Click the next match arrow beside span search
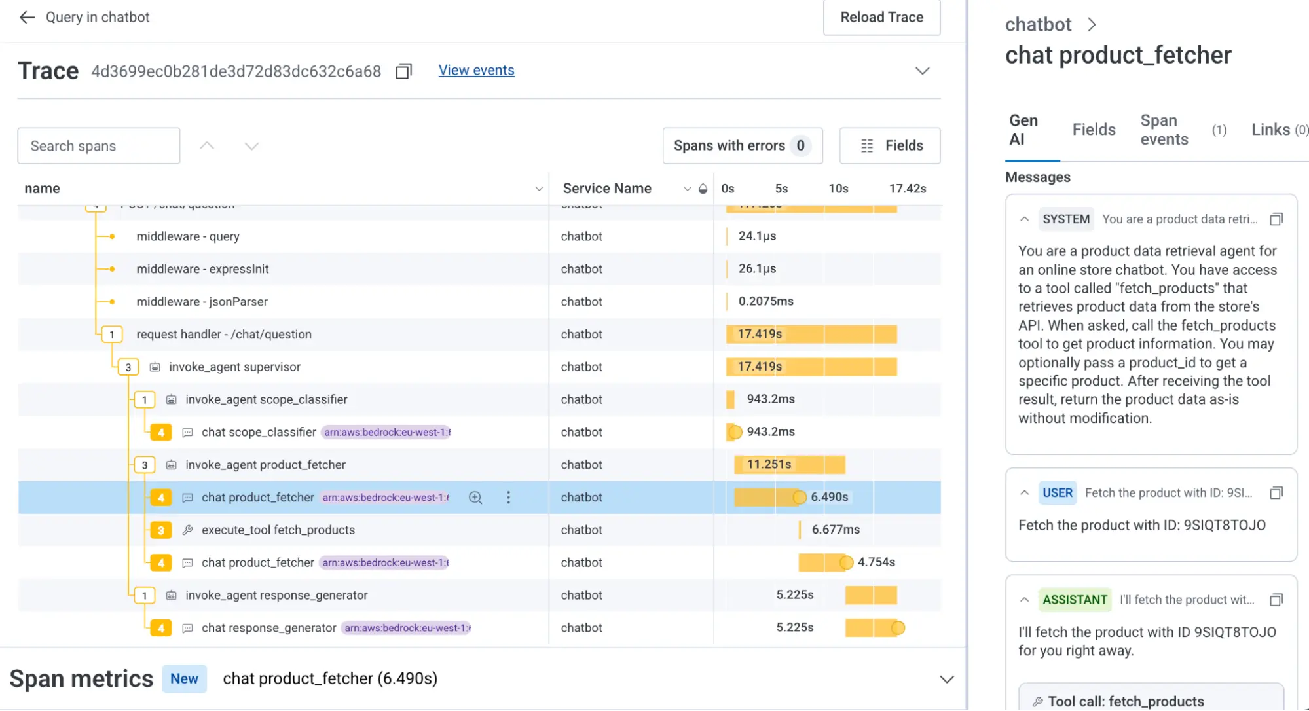1309x711 pixels. [251, 145]
